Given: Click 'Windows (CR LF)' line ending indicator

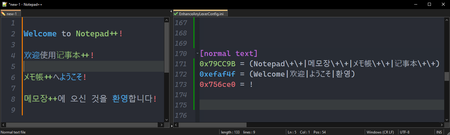Looking at the screenshot, I should [380, 132].
